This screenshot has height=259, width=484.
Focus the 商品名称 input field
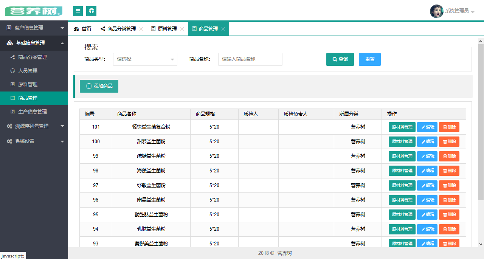[x=250, y=59]
